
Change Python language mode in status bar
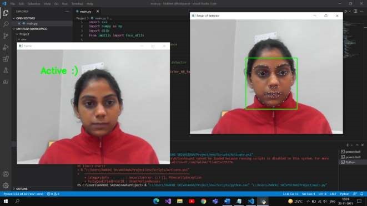[345, 194]
